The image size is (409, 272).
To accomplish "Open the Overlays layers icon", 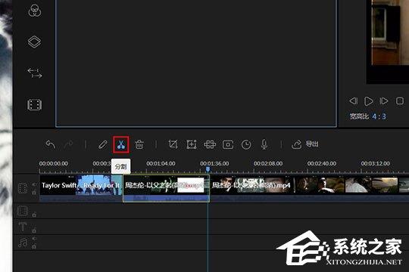I will (x=34, y=42).
